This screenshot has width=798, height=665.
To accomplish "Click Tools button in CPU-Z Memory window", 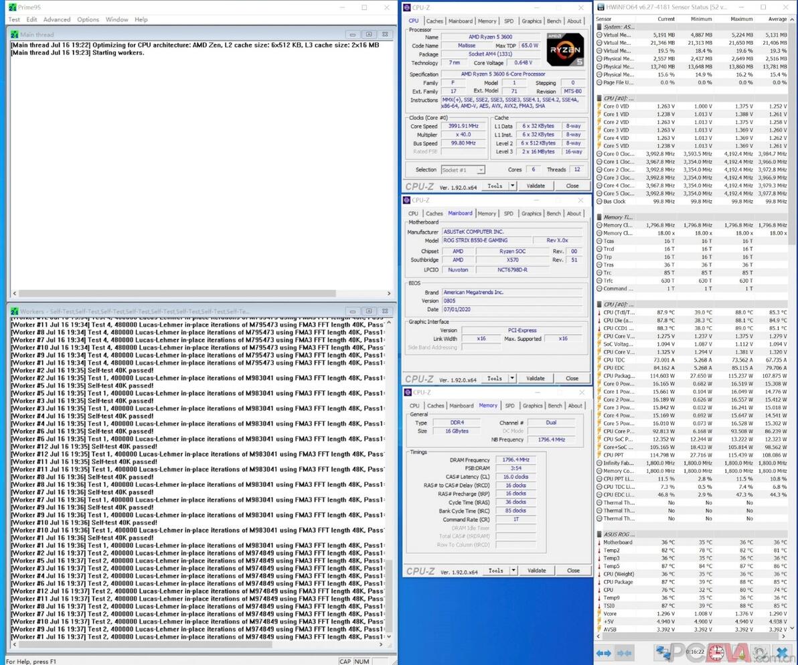I will pos(495,571).
